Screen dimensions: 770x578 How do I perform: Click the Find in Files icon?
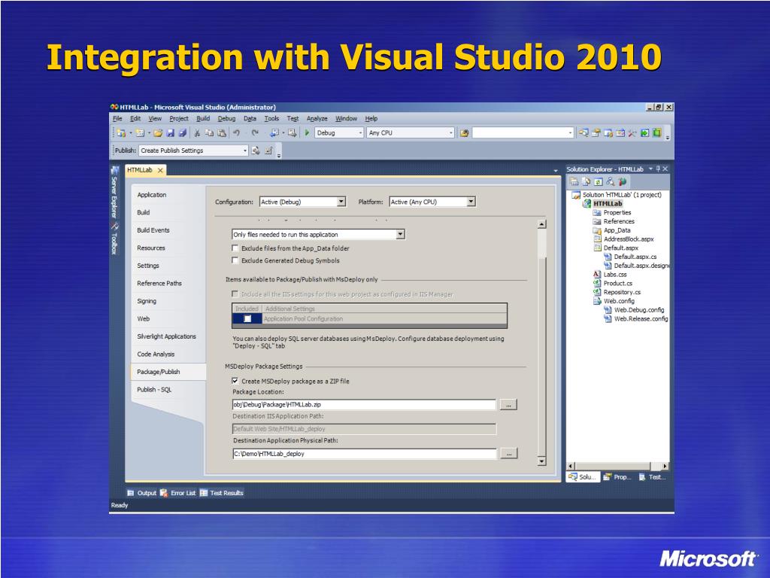[x=464, y=133]
